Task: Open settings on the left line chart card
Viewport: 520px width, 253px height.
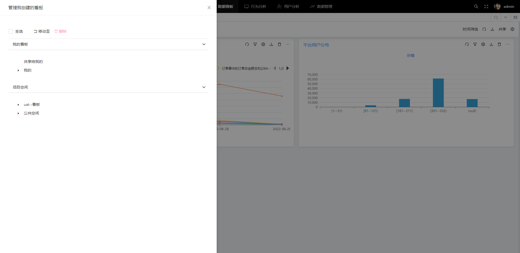Action: point(263,44)
